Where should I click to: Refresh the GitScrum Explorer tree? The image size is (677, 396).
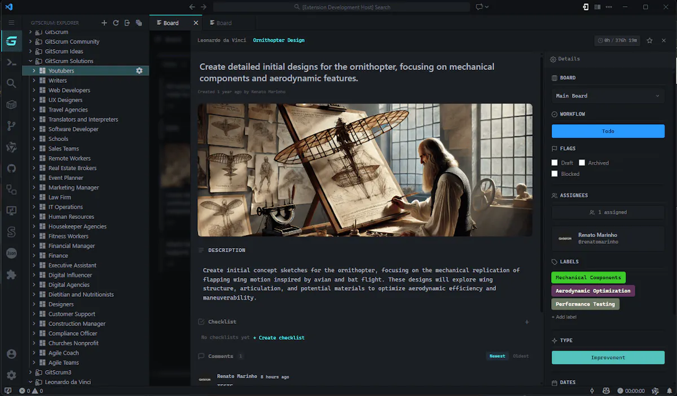(116, 23)
